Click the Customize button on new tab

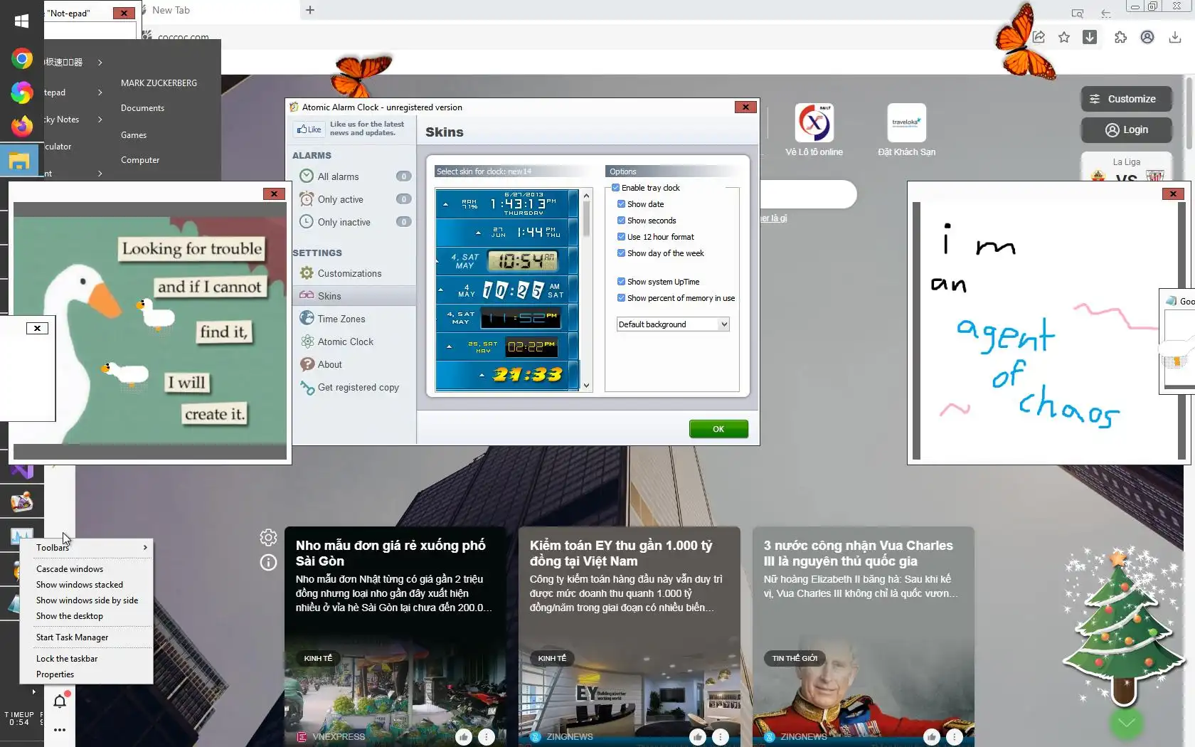tap(1127, 99)
